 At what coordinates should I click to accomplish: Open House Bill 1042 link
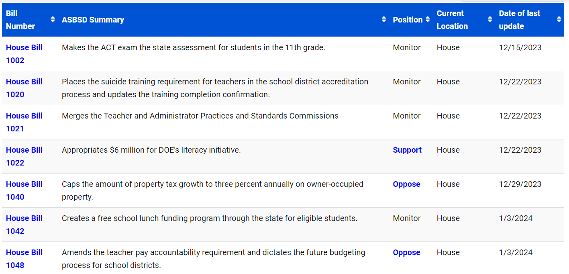[24, 225]
